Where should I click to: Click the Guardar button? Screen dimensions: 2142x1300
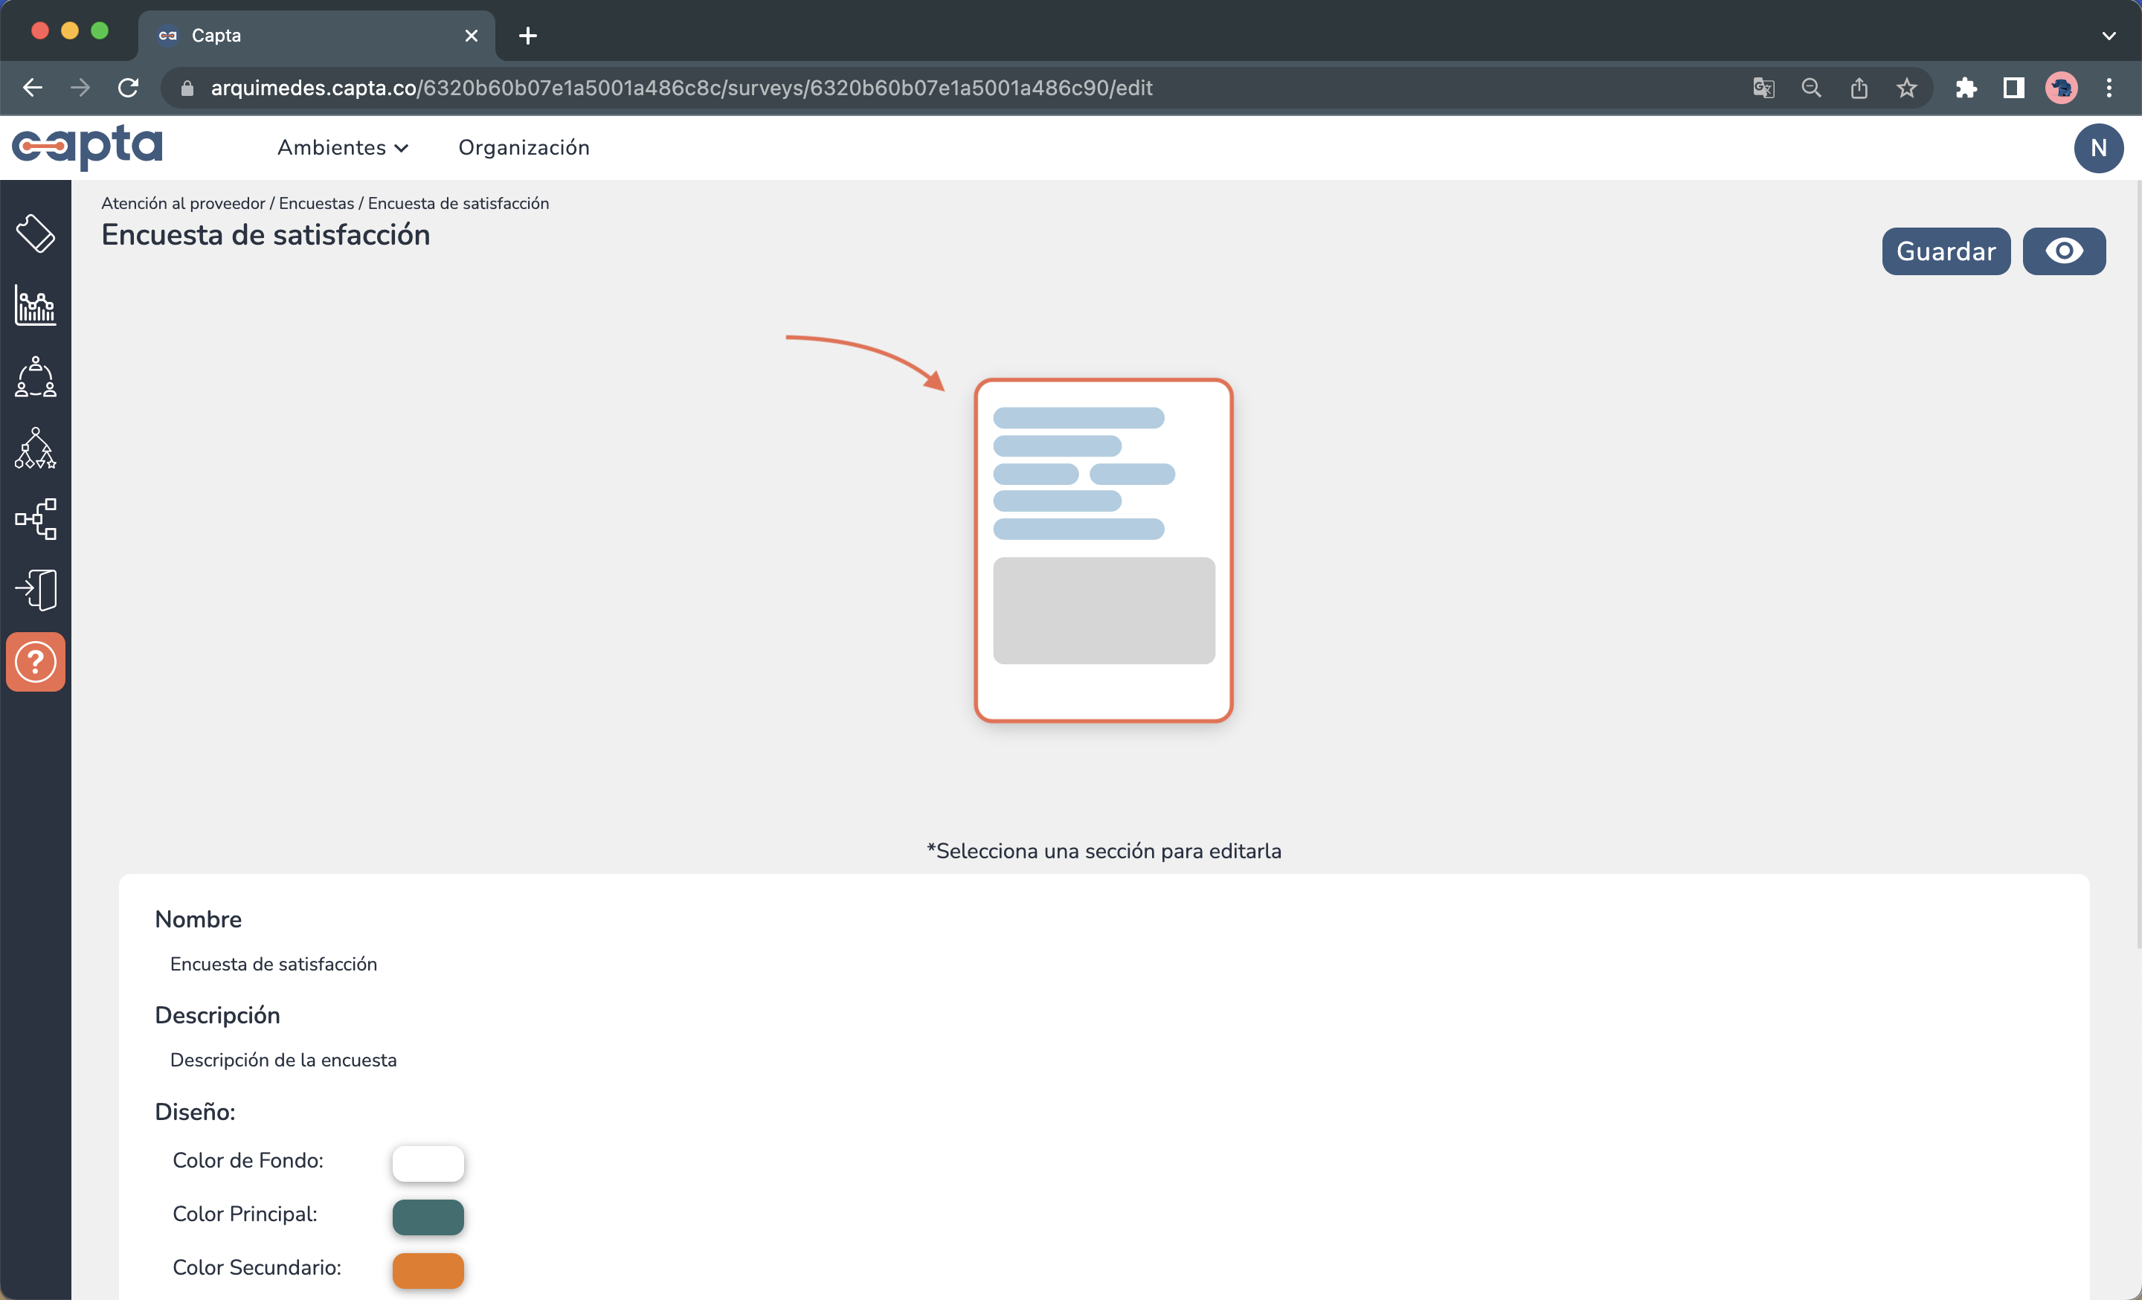tap(1945, 251)
